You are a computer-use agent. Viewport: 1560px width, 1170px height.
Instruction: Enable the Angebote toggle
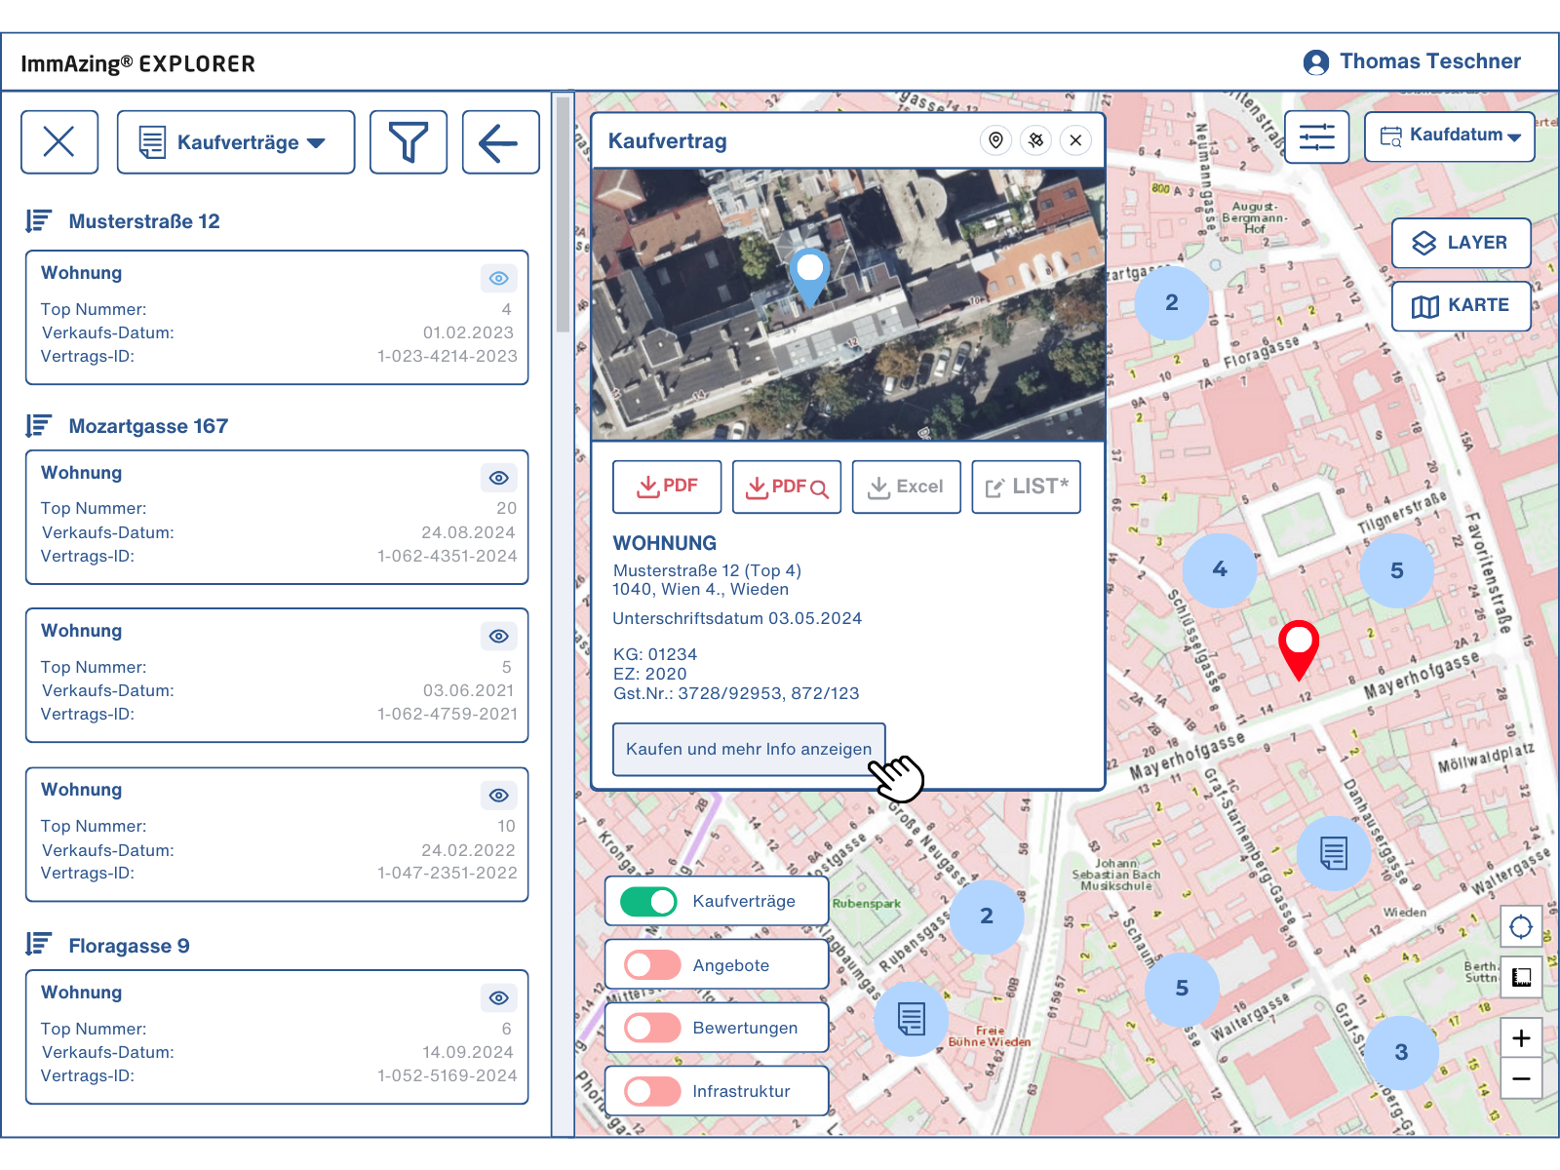[652, 965]
